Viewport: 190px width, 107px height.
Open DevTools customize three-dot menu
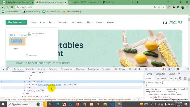click(183, 69)
